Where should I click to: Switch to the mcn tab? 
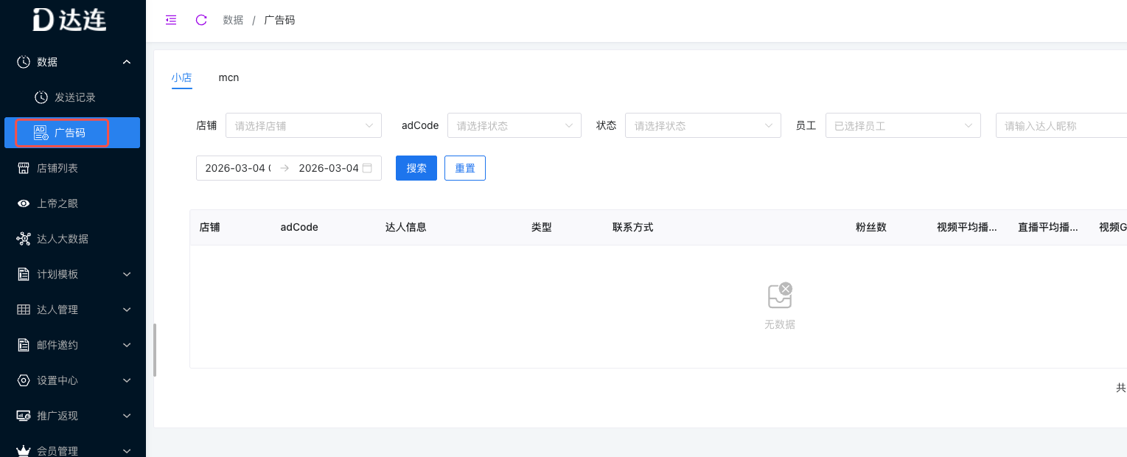[228, 77]
